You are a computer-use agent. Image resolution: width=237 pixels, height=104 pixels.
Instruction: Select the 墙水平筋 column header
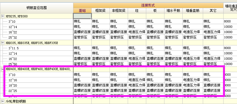click(173, 11)
